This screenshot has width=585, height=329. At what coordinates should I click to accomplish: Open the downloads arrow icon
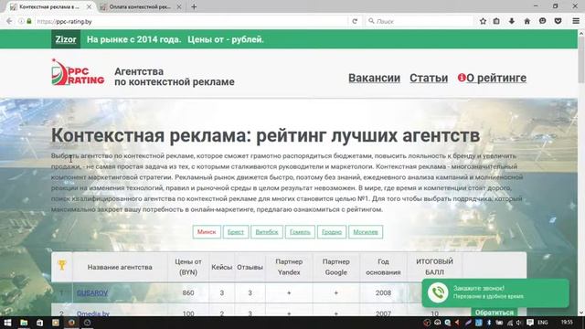point(512,21)
